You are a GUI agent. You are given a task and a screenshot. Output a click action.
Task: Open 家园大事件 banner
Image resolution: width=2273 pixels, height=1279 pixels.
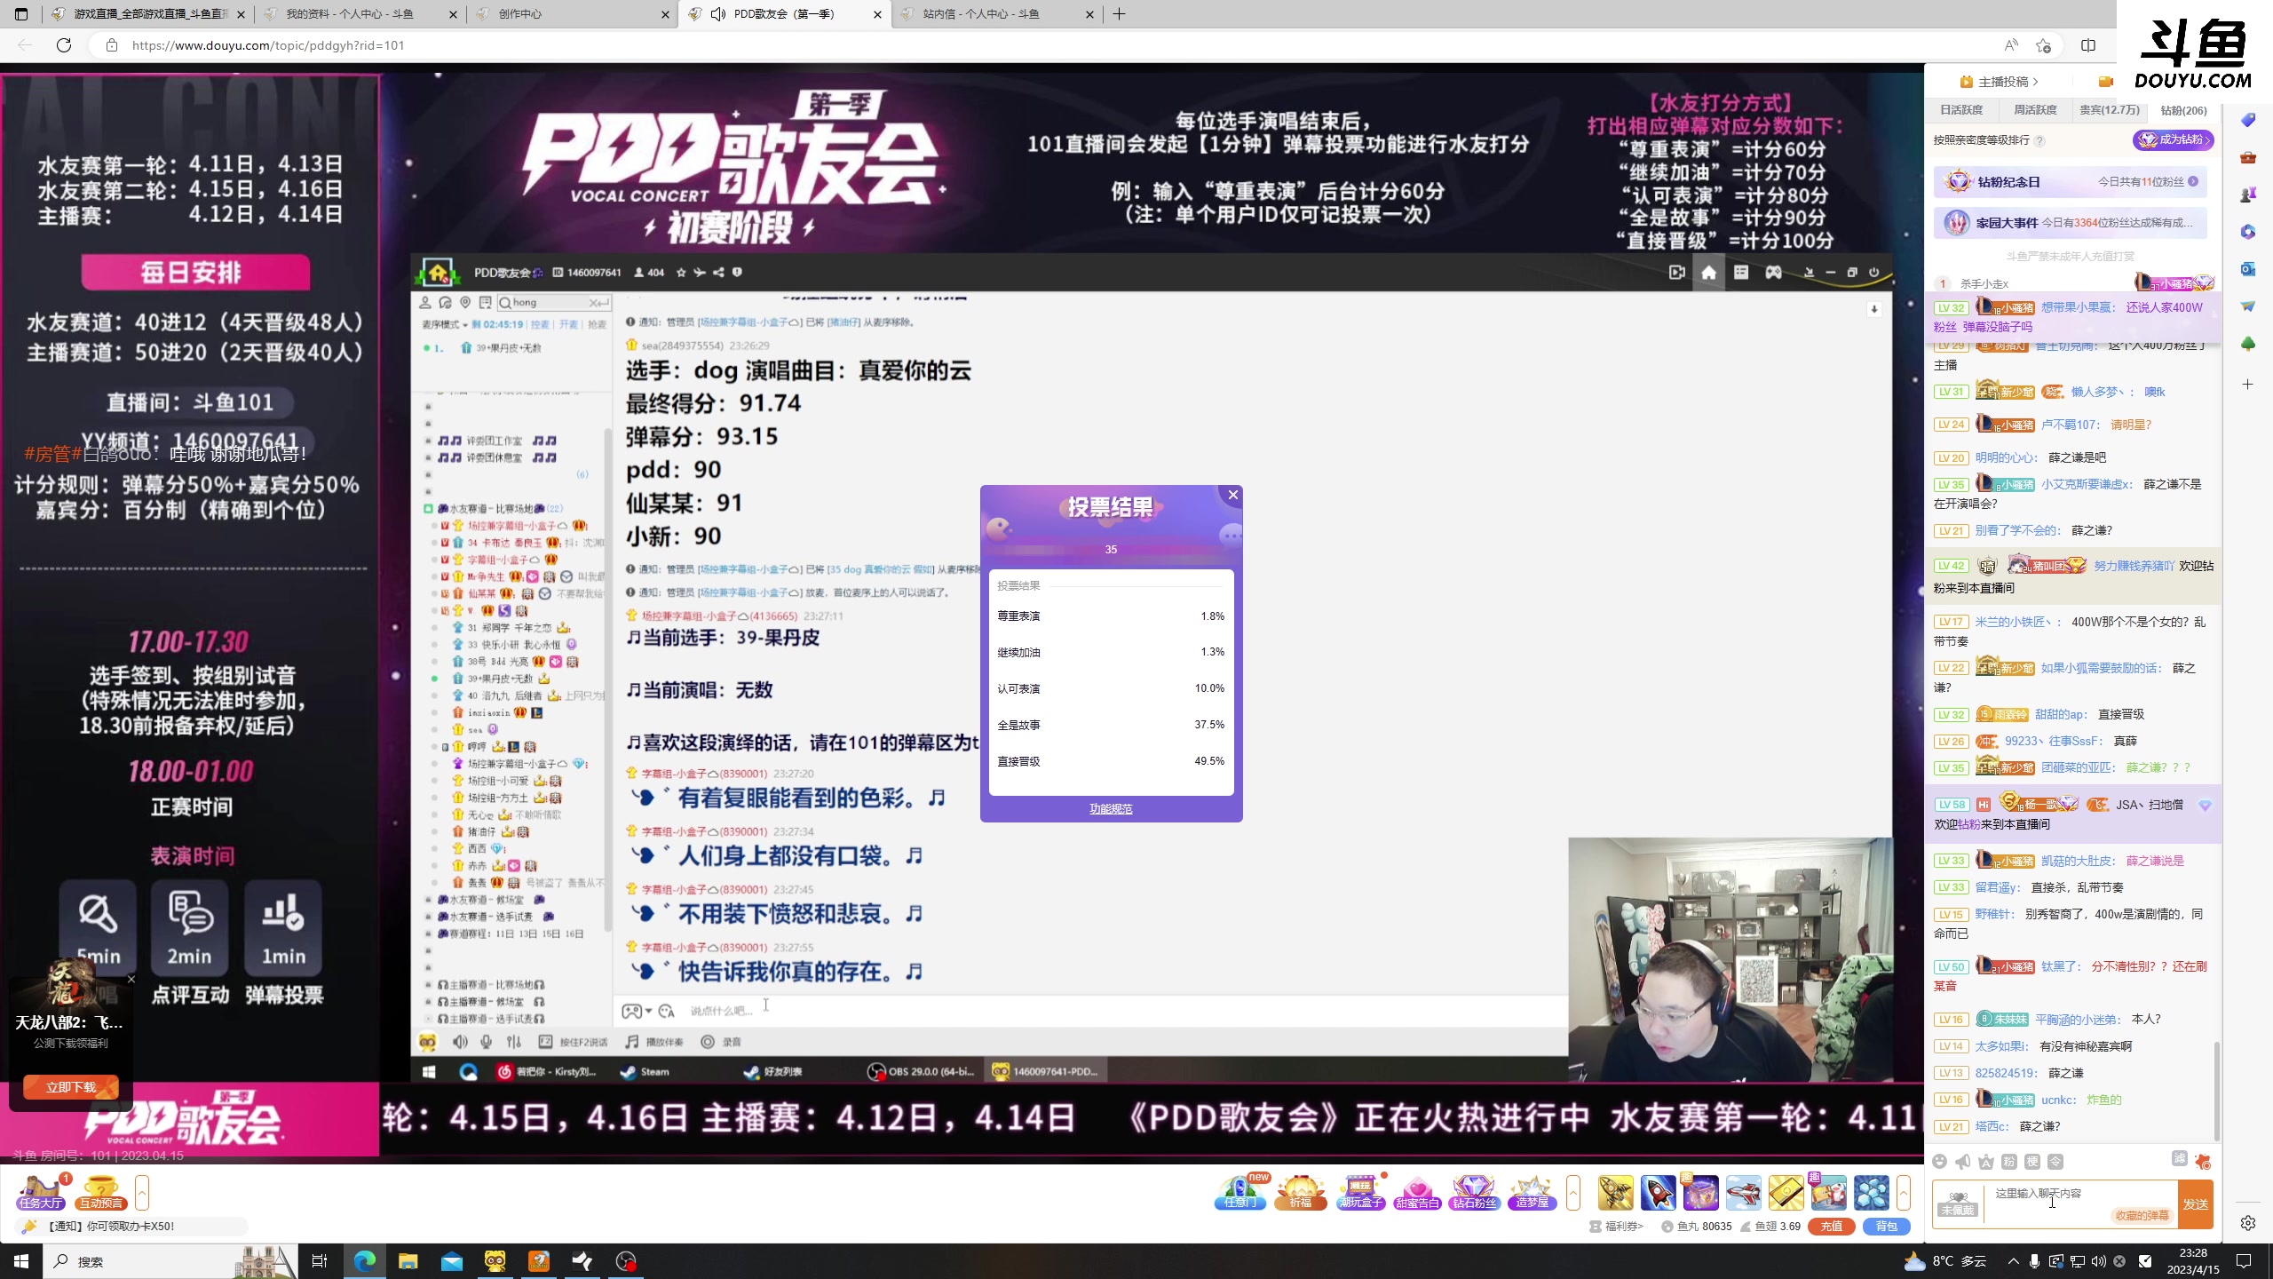2070,222
